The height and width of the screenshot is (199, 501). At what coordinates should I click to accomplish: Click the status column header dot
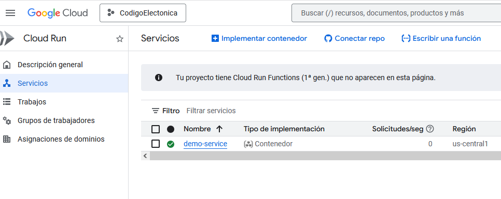(x=171, y=129)
